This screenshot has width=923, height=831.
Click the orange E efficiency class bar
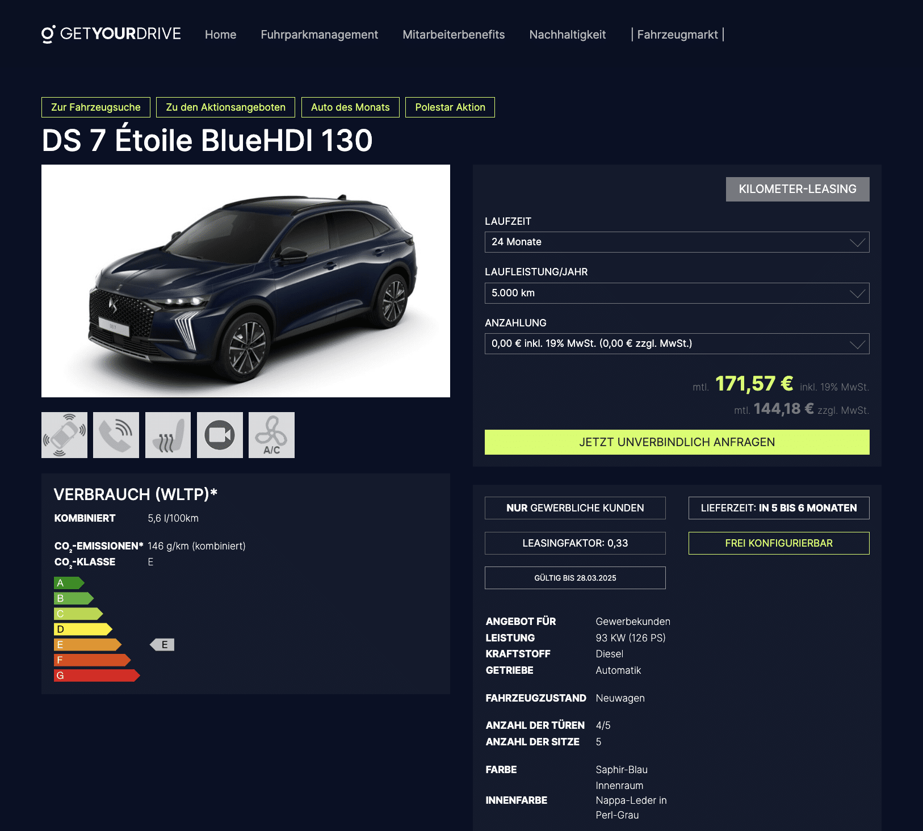(x=87, y=645)
